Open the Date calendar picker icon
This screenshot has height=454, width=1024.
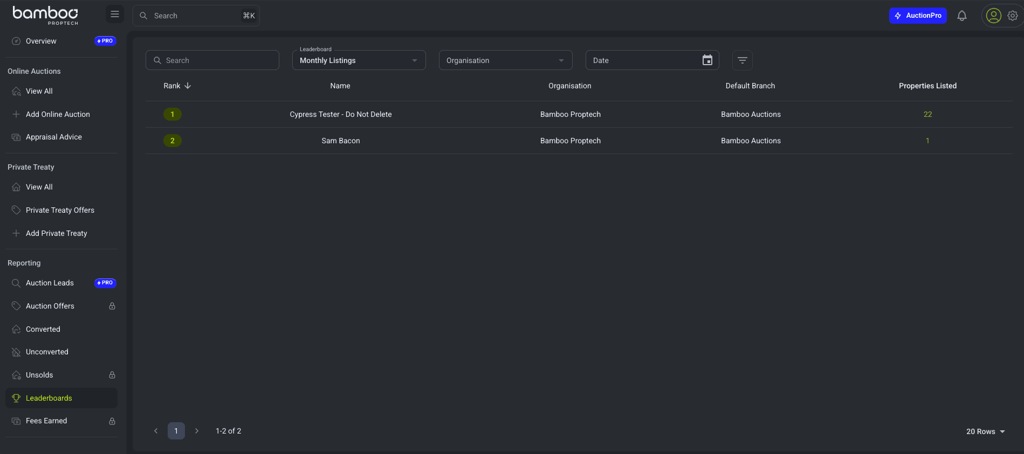(x=707, y=60)
